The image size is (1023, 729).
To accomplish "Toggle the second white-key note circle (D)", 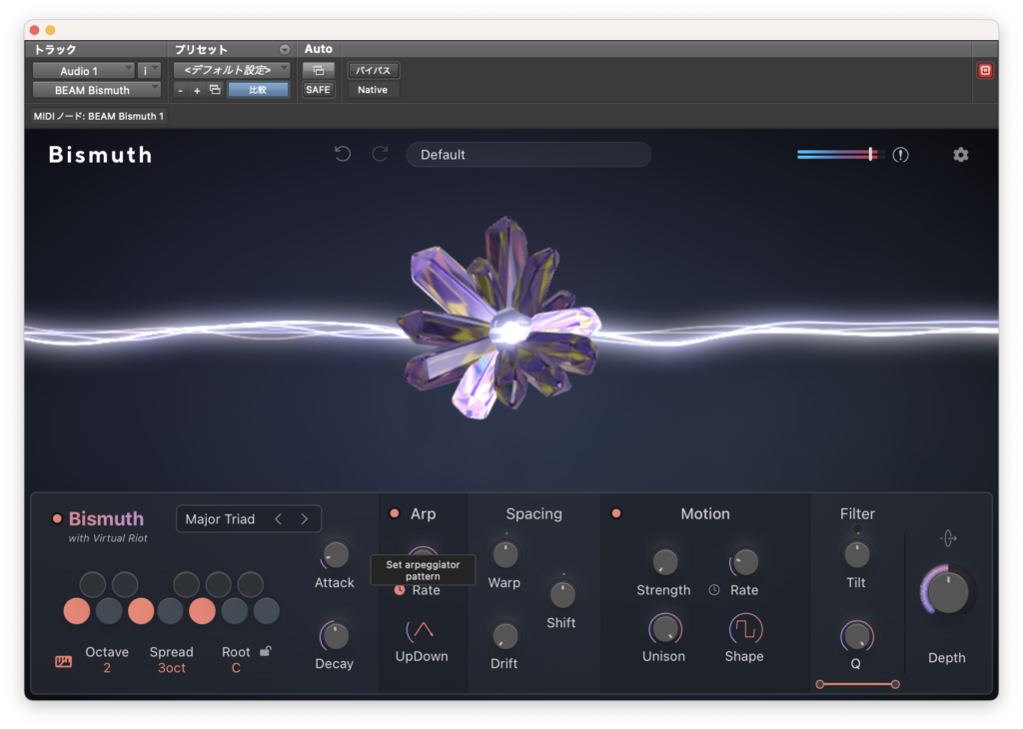I will coord(109,611).
